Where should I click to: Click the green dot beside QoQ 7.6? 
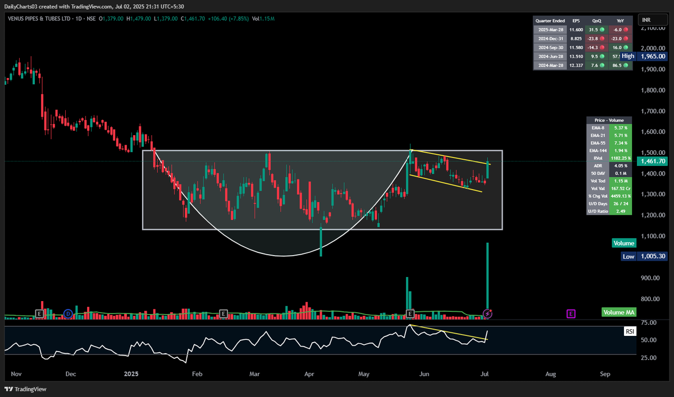[602, 66]
